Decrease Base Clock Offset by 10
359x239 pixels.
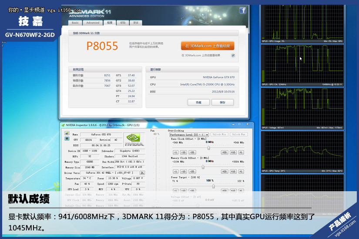pyautogui.click(x=184, y=153)
